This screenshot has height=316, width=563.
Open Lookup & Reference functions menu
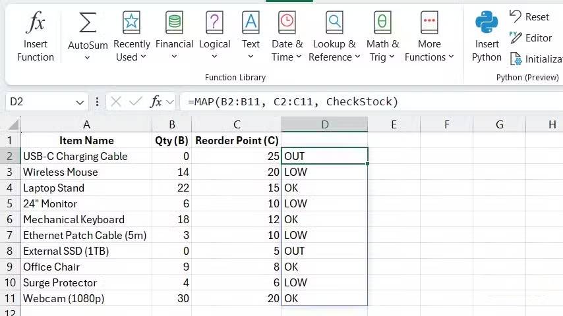pos(334,36)
